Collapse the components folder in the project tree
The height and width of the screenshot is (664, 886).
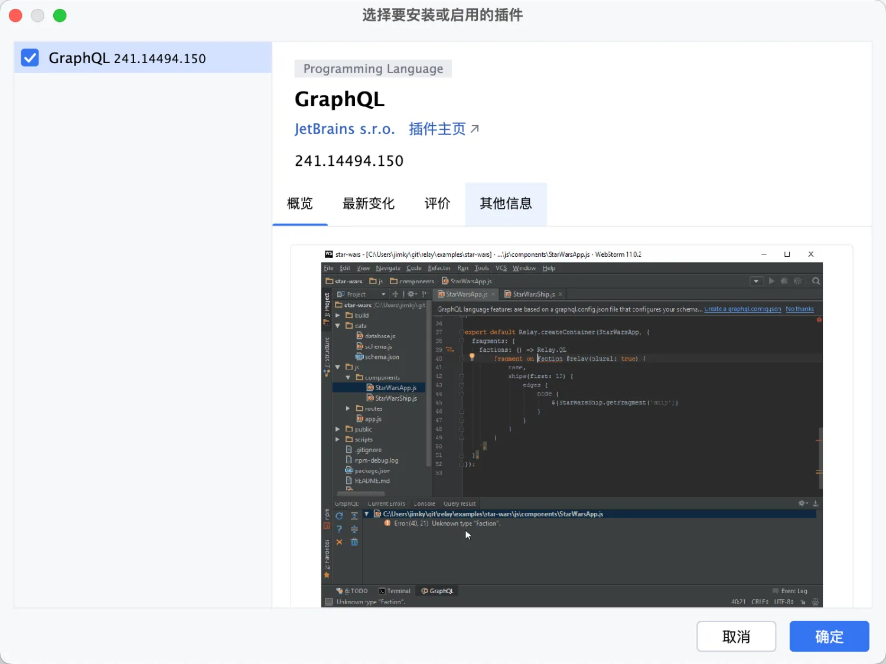point(348,377)
